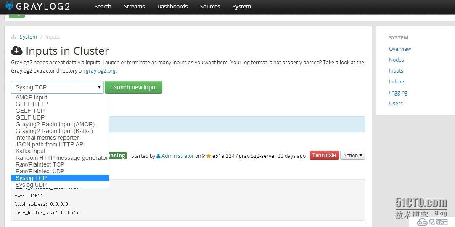Click the 'e51af334 / graylog2-server' node text
The width and height of the screenshot is (455, 227).
coord(244,156)
